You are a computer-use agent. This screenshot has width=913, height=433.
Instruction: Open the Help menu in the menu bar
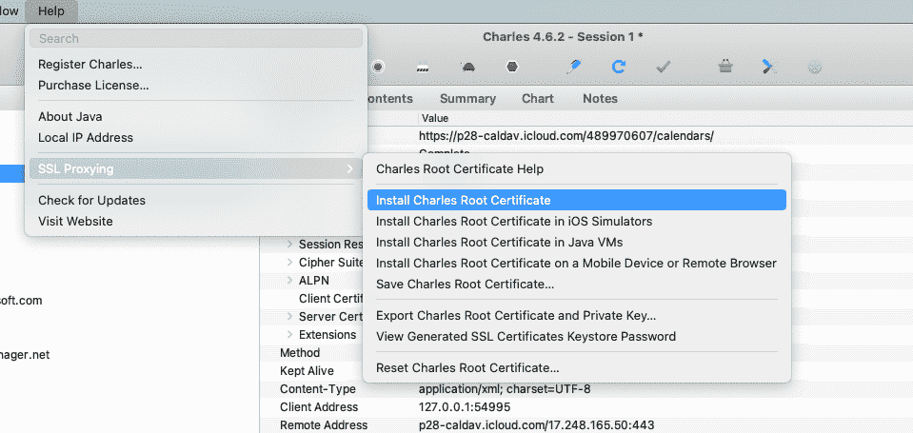pyautogui.click(x=51, y=11)
